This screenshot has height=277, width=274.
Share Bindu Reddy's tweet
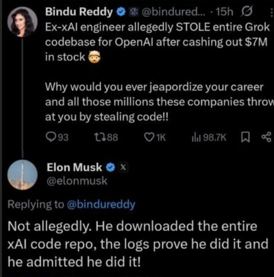coord(267,137)
